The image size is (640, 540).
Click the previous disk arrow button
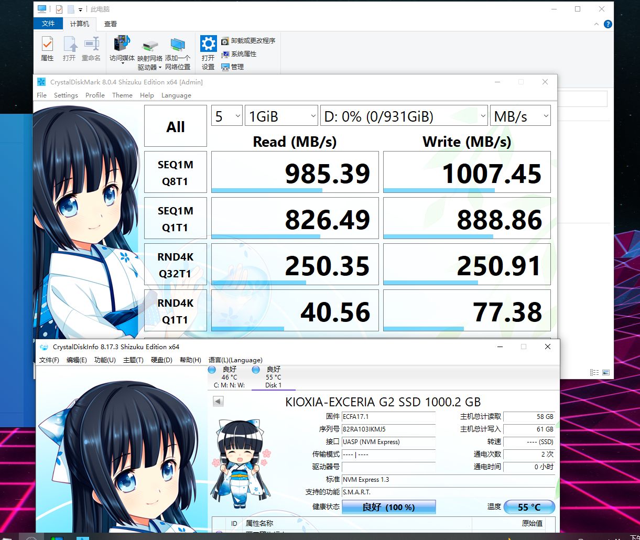[x=219, y=402]
